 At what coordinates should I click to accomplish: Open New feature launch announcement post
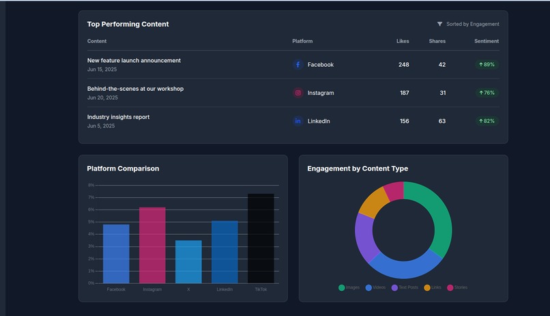[134, 60]
